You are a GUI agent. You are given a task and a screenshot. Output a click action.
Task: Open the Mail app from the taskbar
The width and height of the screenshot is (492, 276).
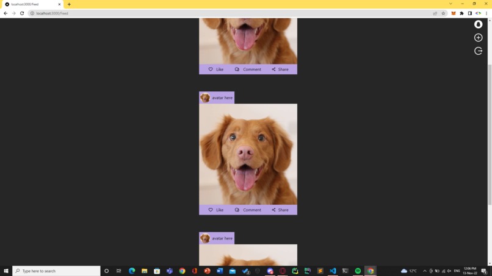(x=232, y=271)
